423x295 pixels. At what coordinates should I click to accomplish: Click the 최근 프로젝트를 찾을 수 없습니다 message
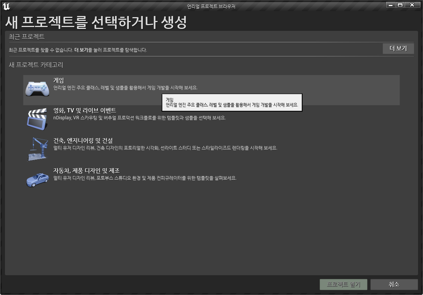pos(78,50)
